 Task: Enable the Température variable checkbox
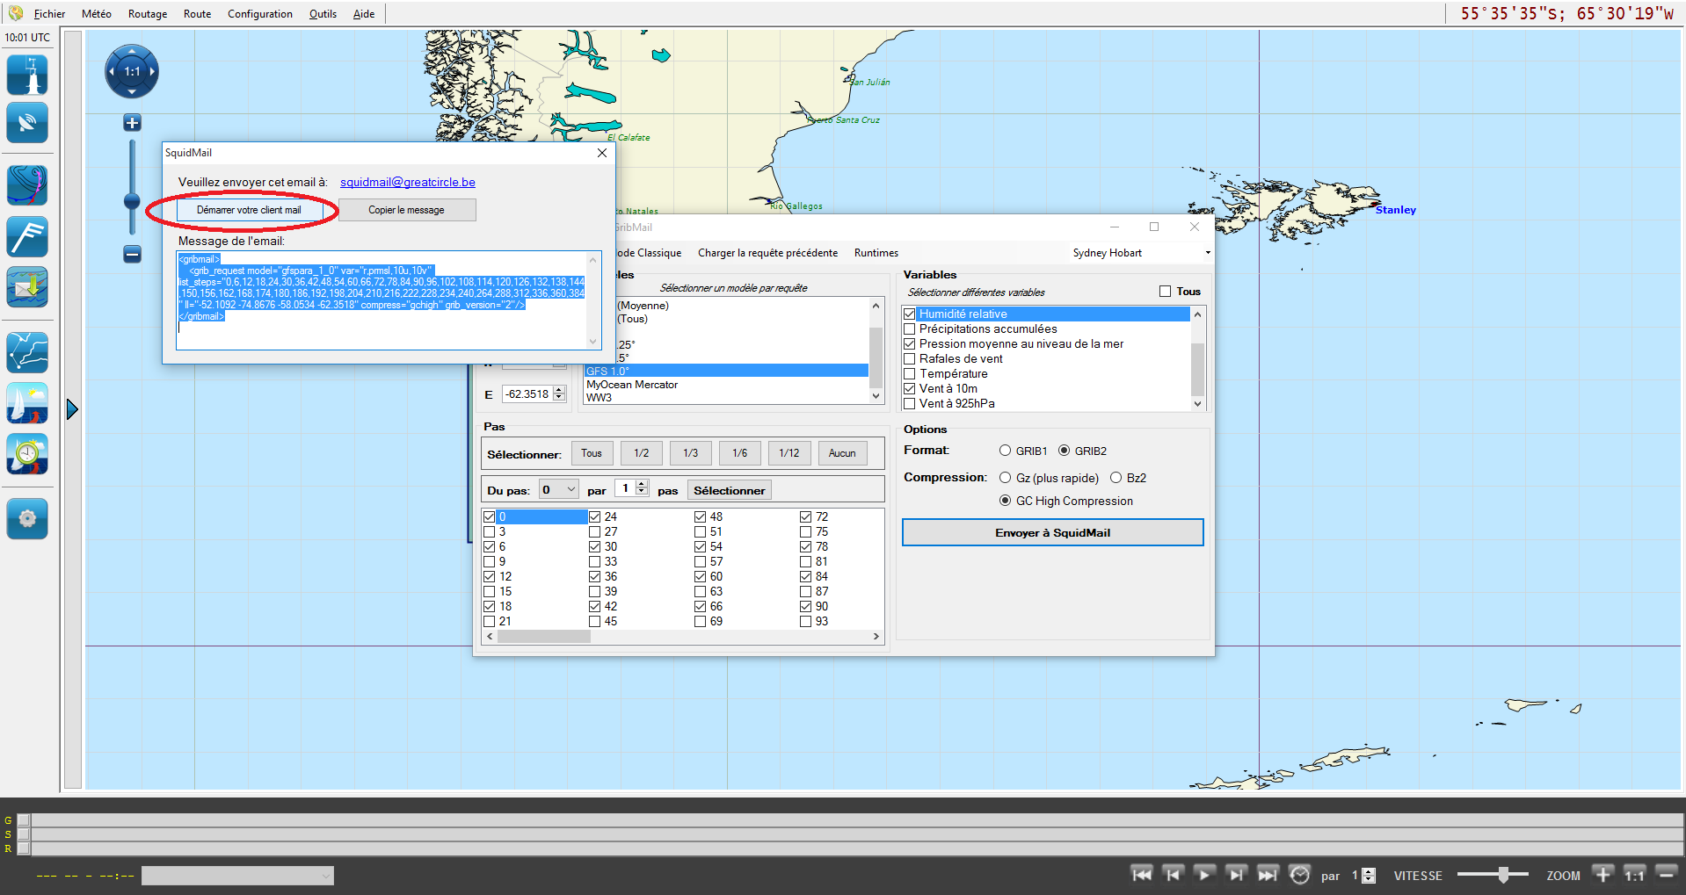tap(910, 374)
